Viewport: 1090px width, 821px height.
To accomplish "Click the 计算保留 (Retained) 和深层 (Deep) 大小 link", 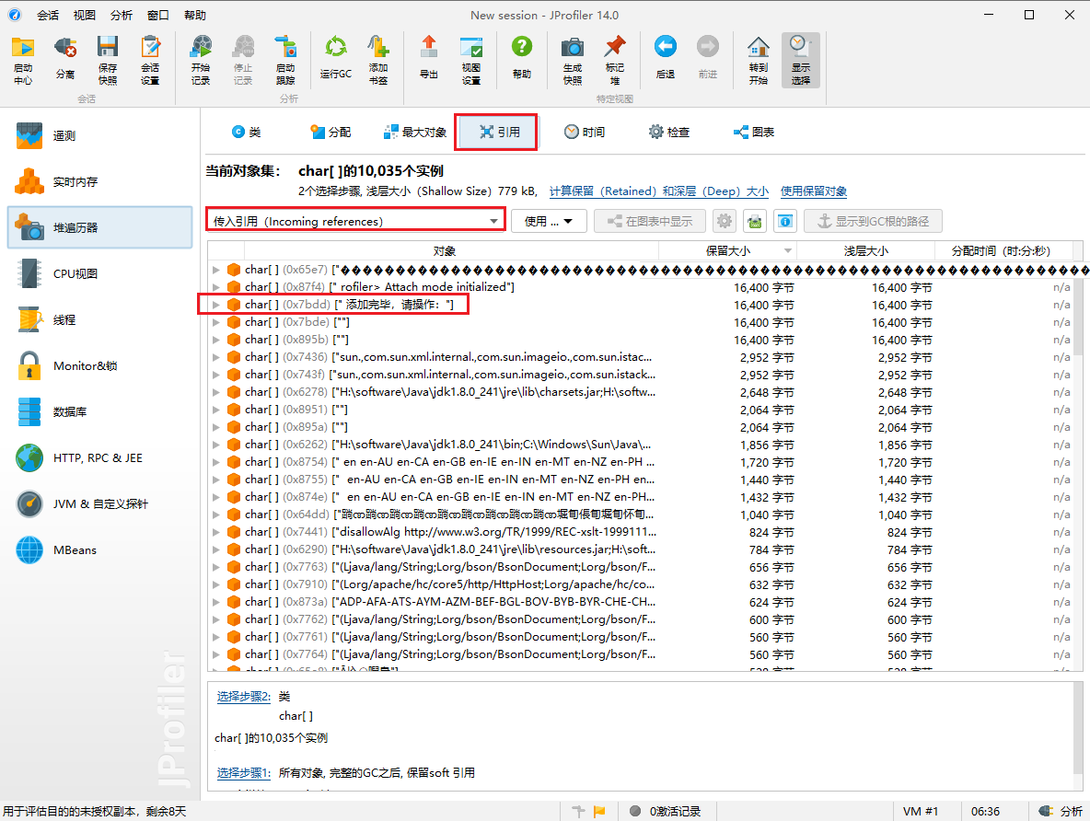I will 659,191.
